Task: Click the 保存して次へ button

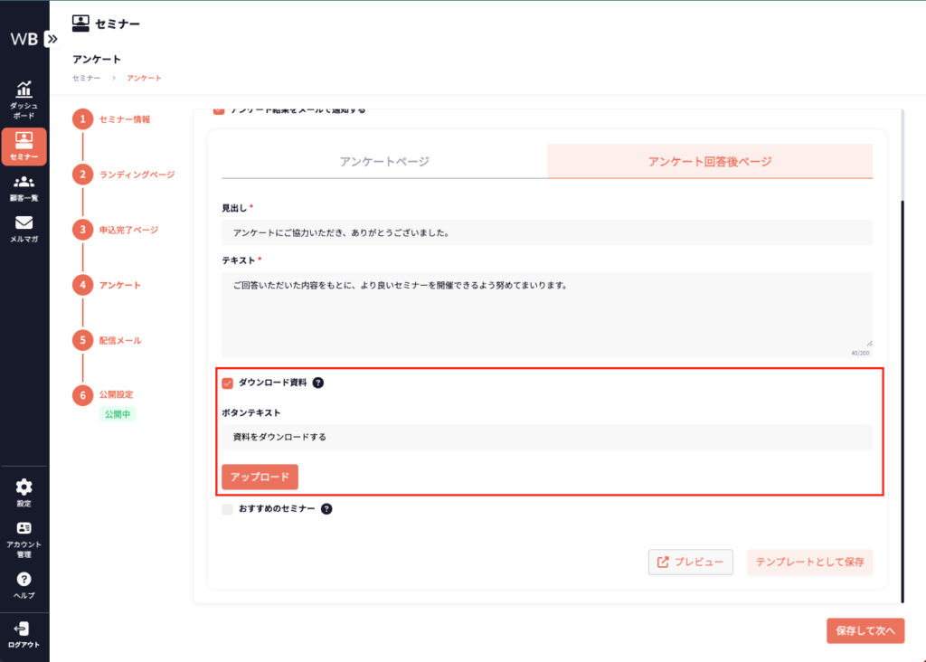Action: 865,630
